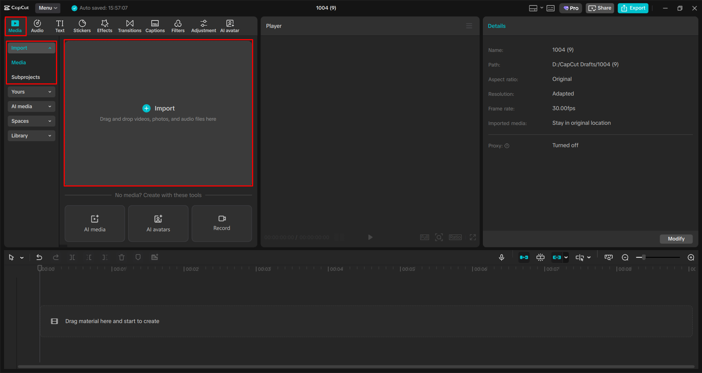Select the Filters panel icon
Image resolution: width=702 pixels, height=373 pixels.
[x=178, y=26]
